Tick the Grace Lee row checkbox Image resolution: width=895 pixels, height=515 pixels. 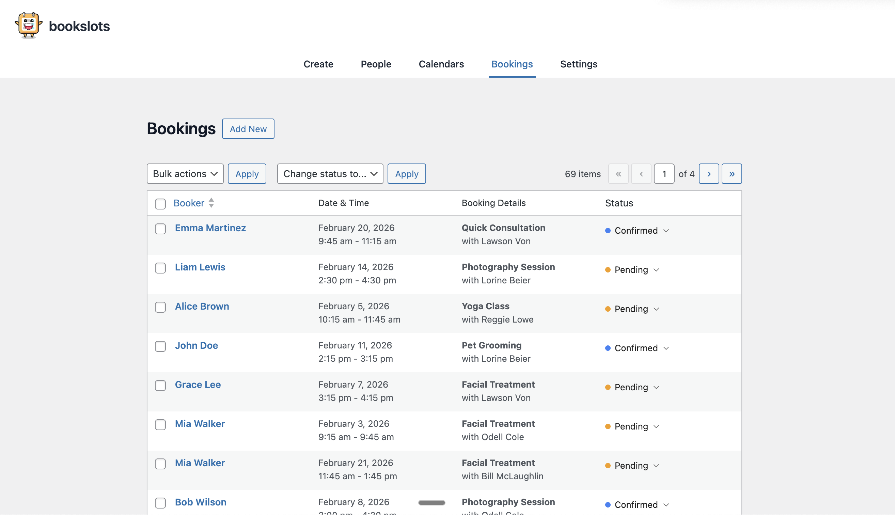(x=160, y=386)
